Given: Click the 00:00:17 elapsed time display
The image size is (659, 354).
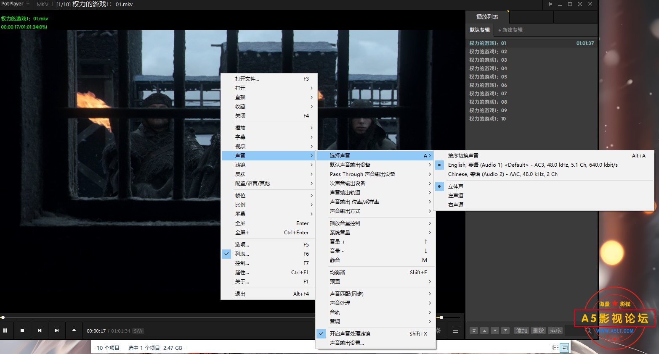Looking at the screenshot, I should [x=96, y=331].
